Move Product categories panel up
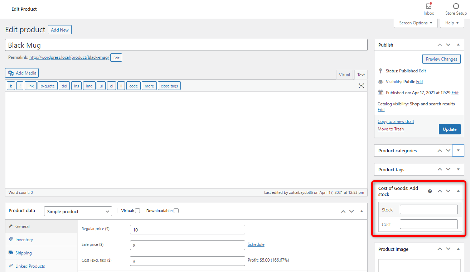Screen dimensions: 470x272 (x=440, y=151)
